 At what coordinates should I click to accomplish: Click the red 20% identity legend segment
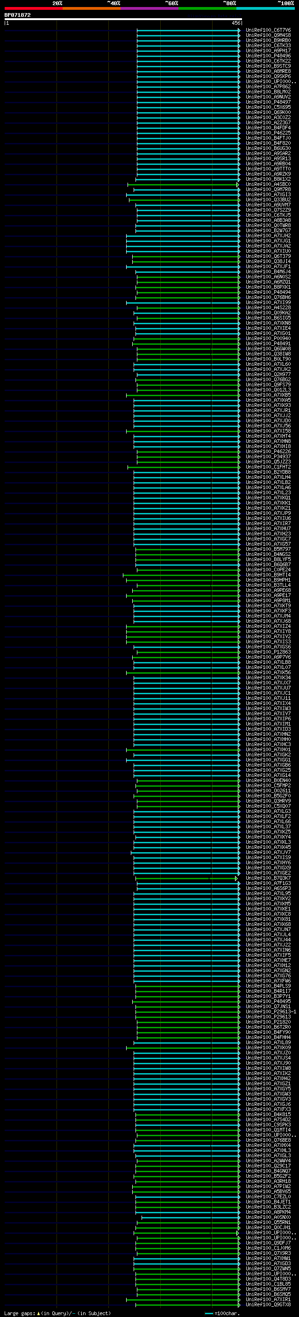coord(33,8)
